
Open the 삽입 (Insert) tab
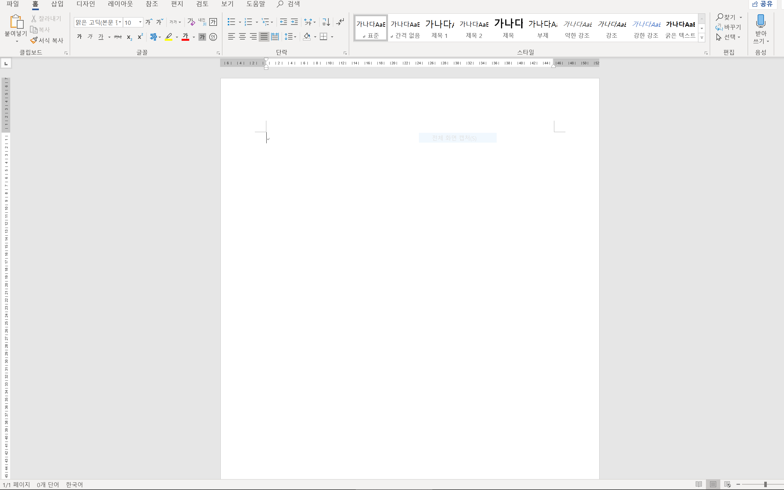click(x=57, y=4)
